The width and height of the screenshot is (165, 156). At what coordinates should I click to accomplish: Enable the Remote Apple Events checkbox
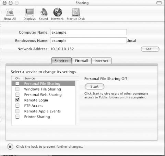pos(17,111)
